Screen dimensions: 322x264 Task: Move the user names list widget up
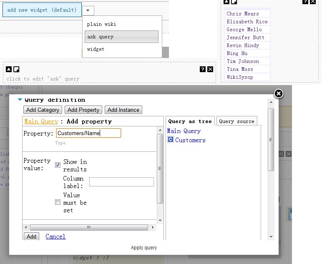tap(227, 2)
